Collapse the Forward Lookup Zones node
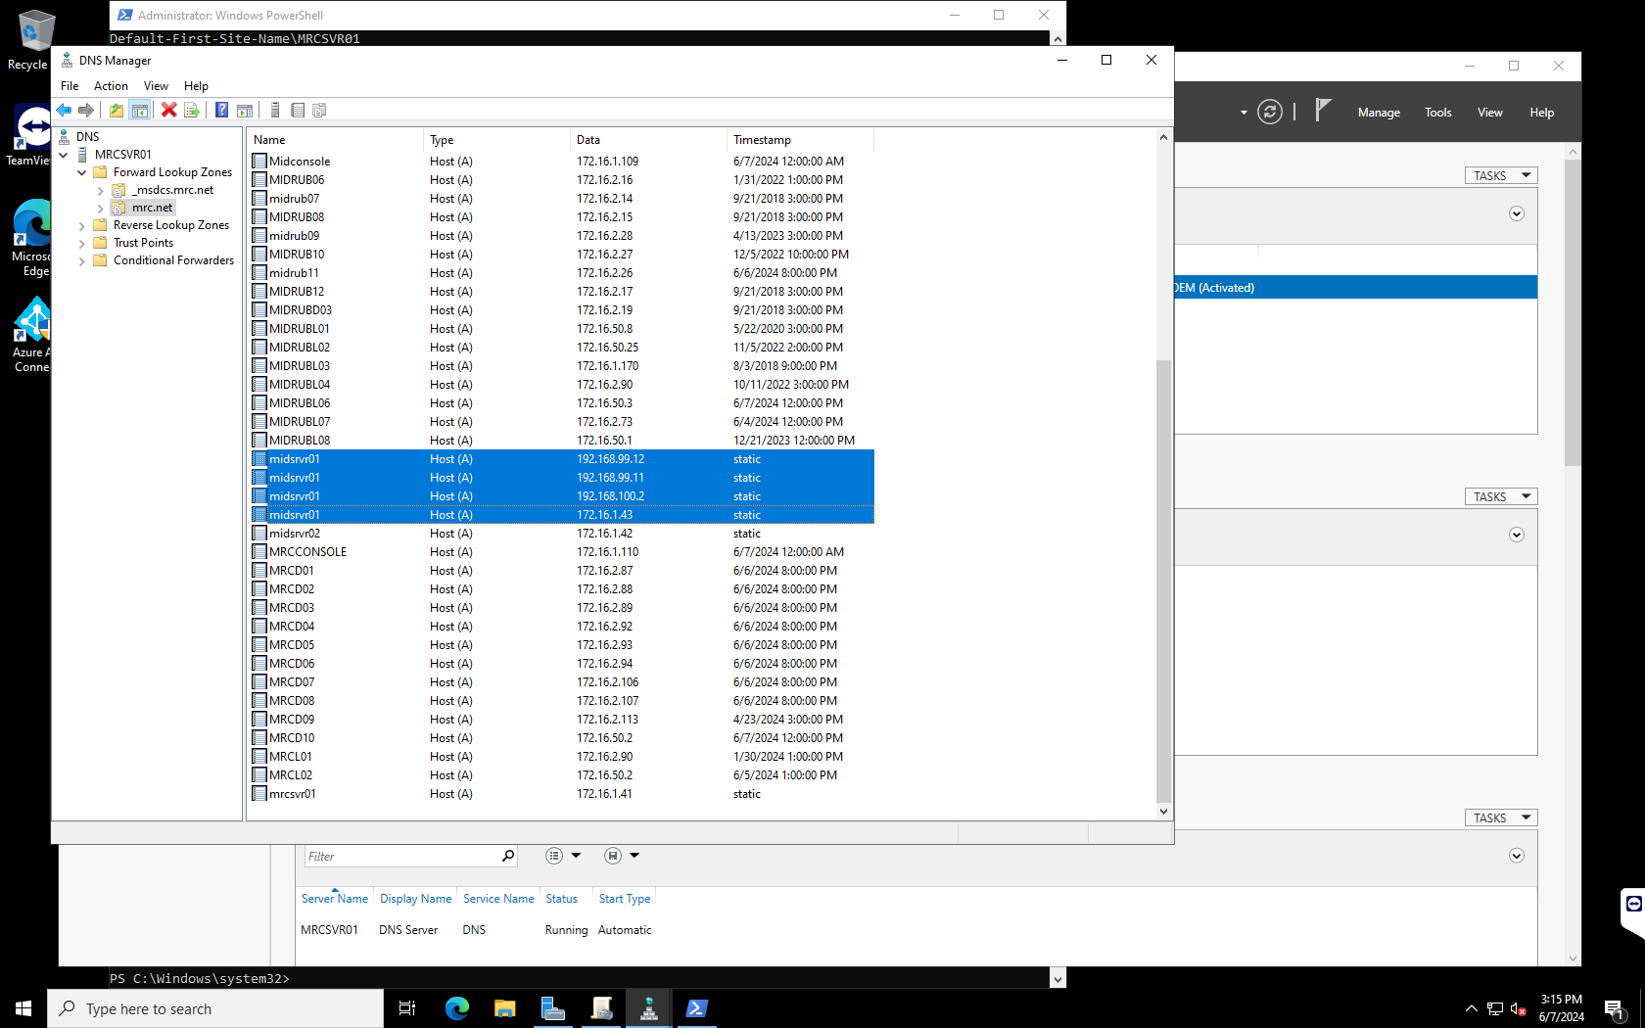The width and height of the screenshot is (1645, 1028). pos(82,171)
